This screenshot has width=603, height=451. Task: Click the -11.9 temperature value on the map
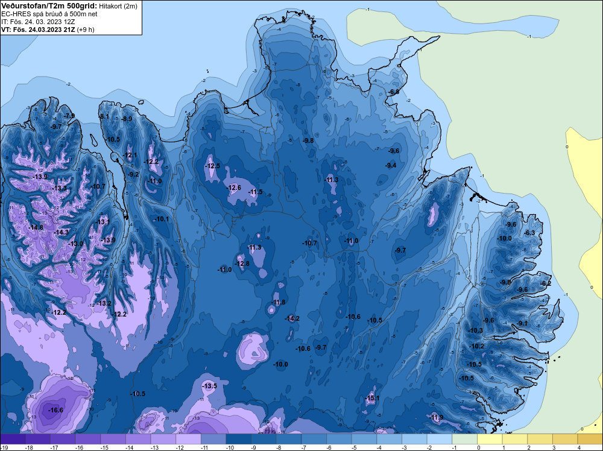436,417
